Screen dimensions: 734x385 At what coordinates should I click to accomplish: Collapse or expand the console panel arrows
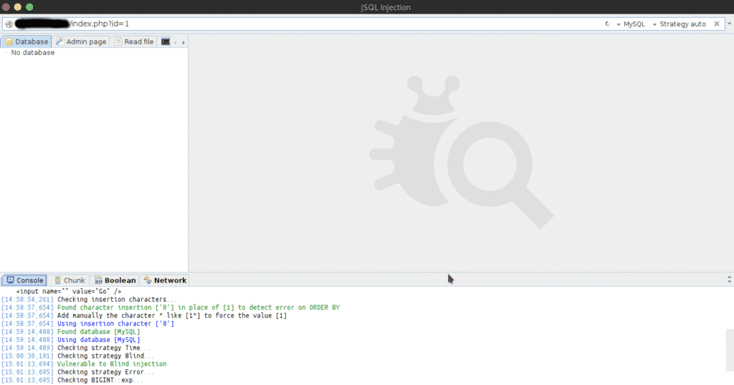(729, 280)
